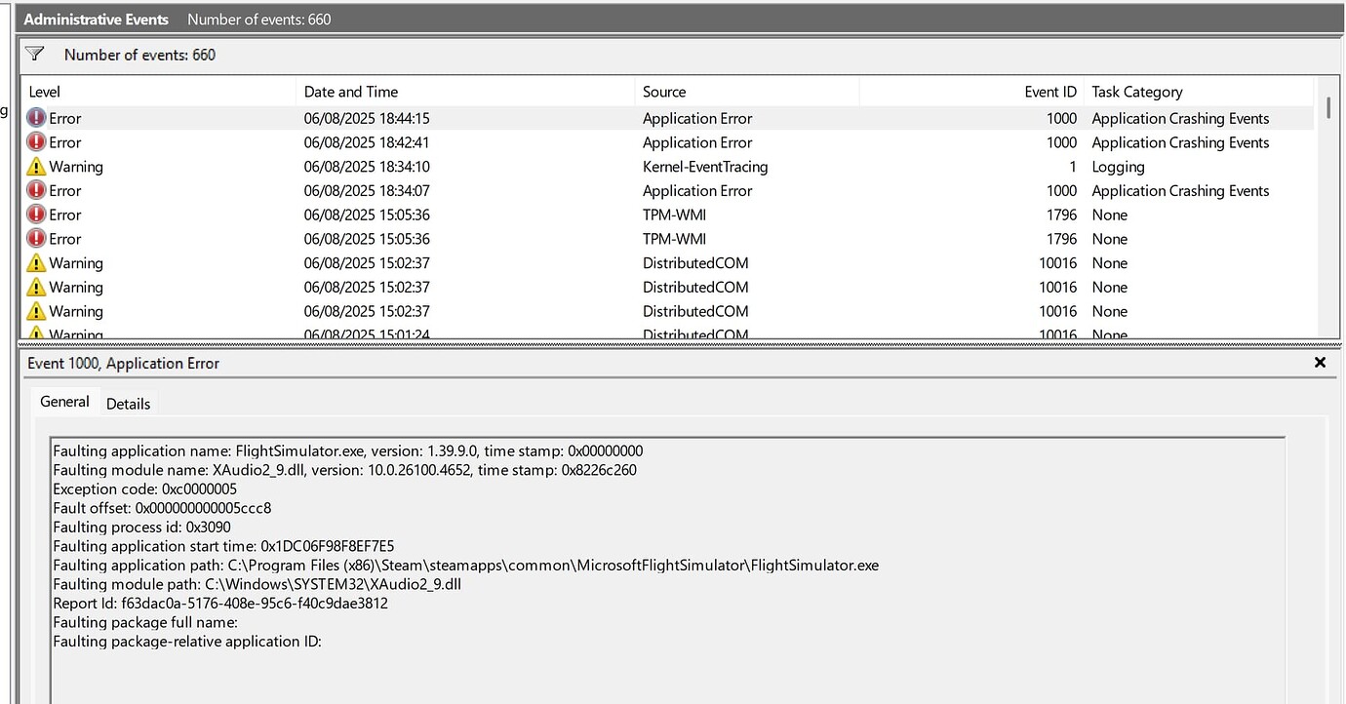Click the filter funnel icon above the event list

click(35, 54)
